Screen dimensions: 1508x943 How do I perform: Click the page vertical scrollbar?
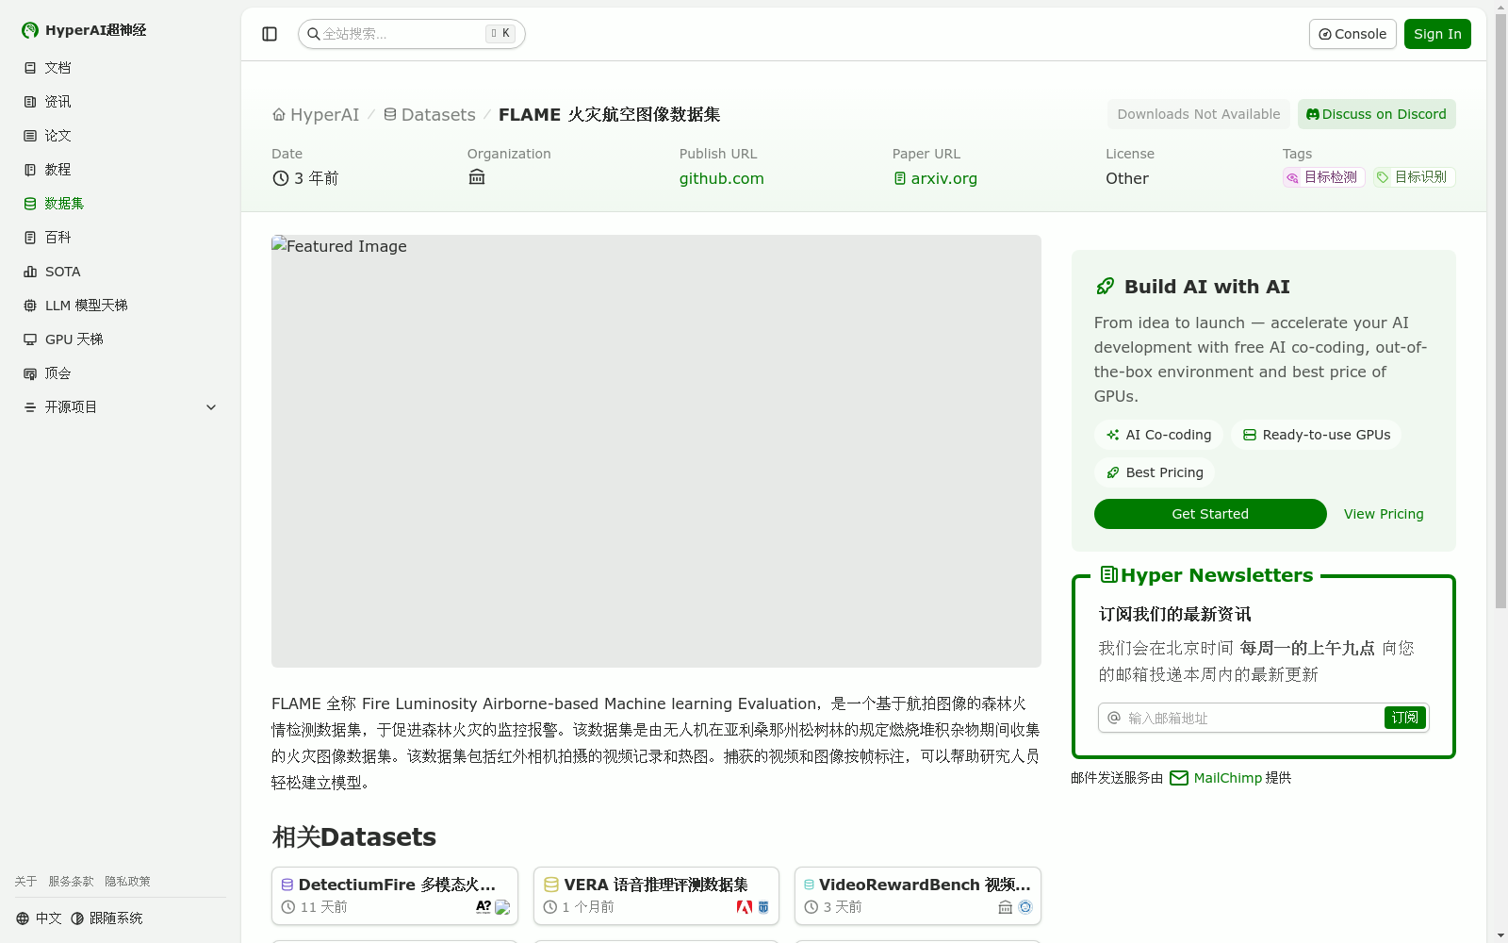pyautogui.click(x=1500, y=311)
